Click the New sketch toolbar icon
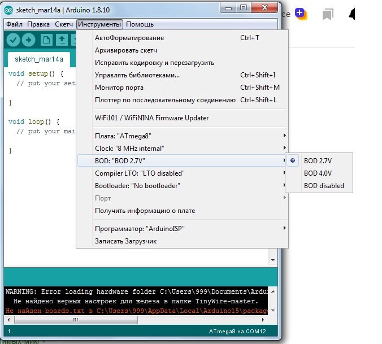The width and height of the screenshot is (382, 344). coord(46,40)
